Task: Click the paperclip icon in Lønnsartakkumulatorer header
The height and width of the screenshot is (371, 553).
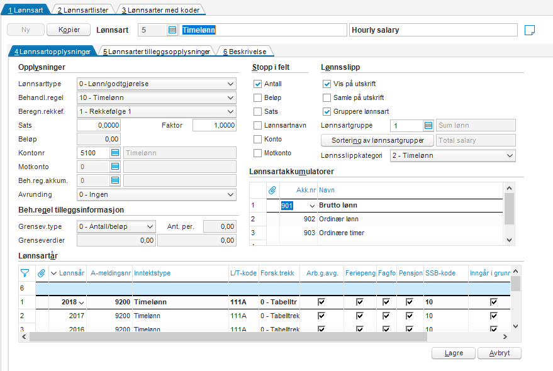Action: click(272, 190)
